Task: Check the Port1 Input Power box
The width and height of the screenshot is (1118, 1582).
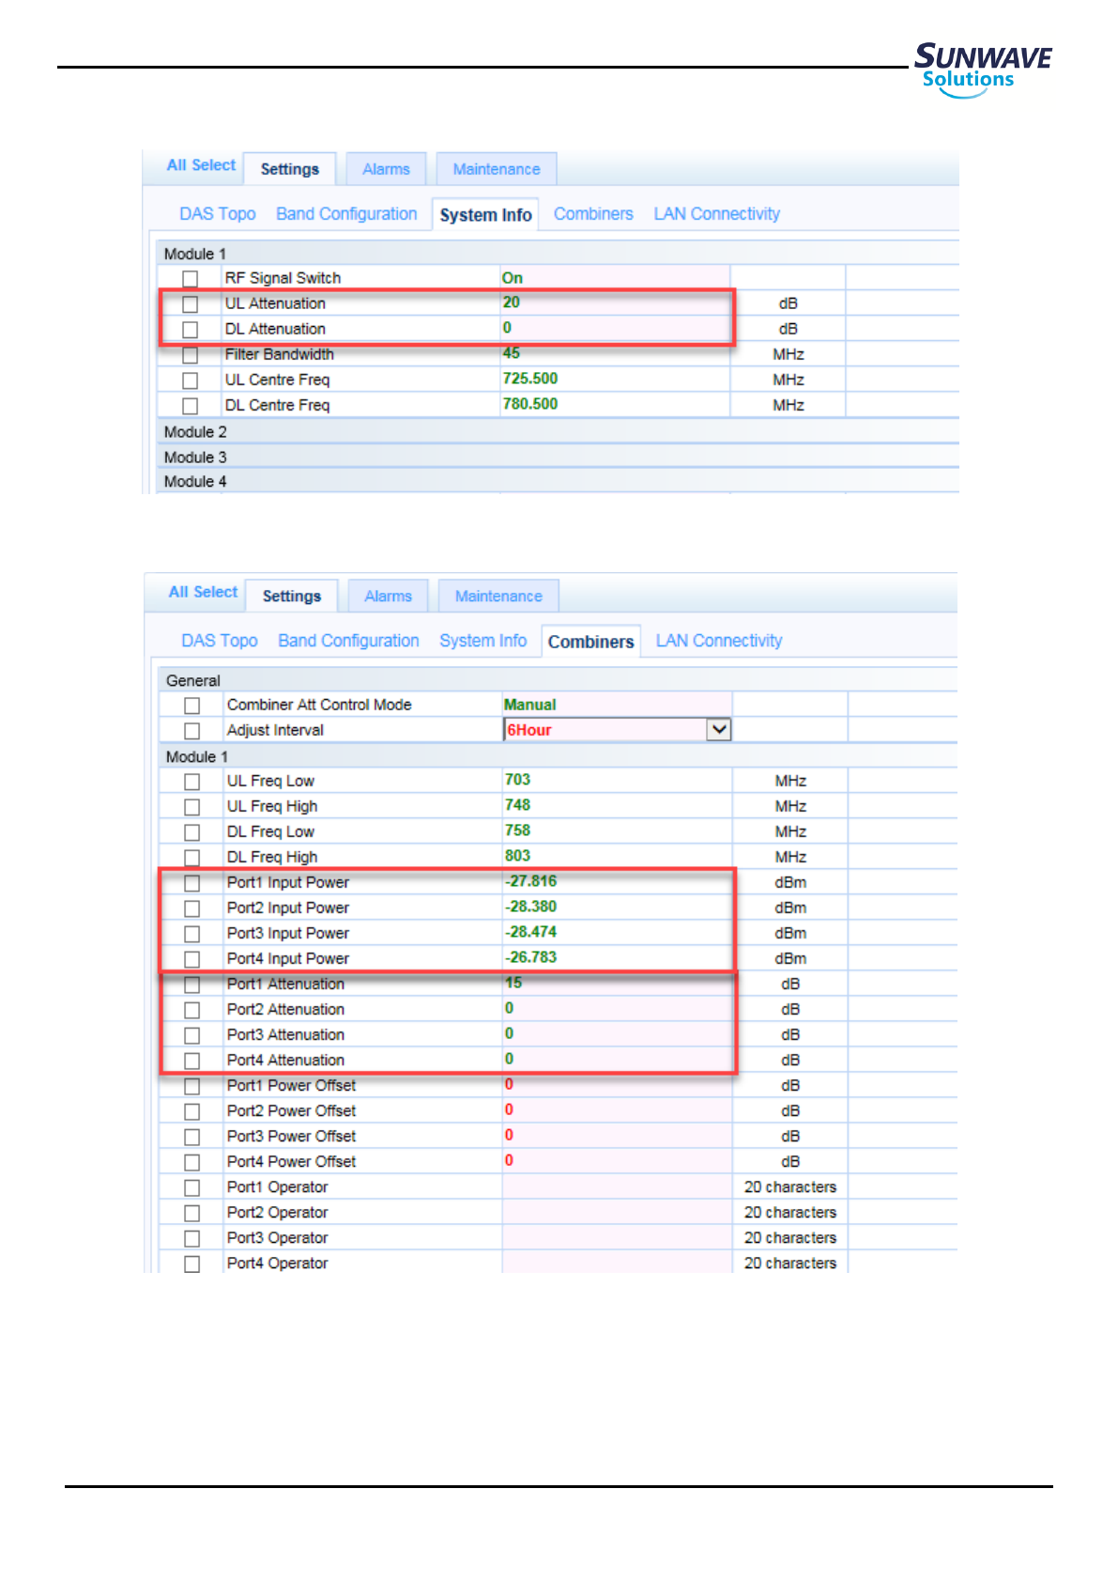Action: [x=191, y=883]
